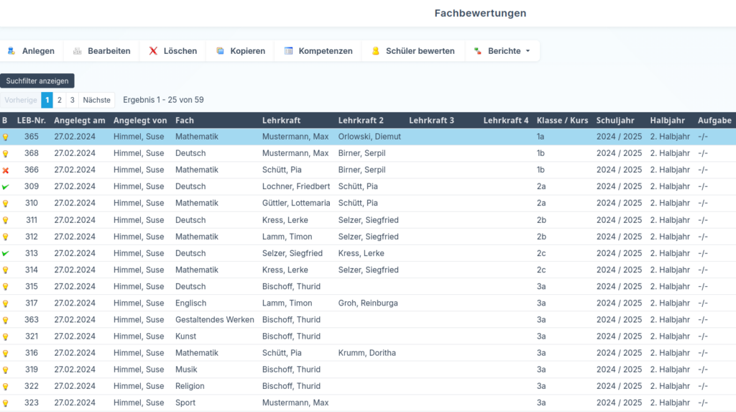Click the red X Löschen icon
736x412 pixels.
pos(153,51)
